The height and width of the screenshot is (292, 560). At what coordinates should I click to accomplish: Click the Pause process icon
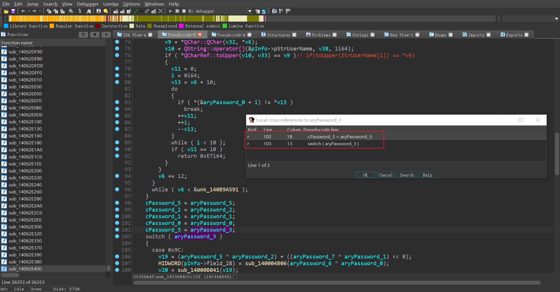coord(177,11)
